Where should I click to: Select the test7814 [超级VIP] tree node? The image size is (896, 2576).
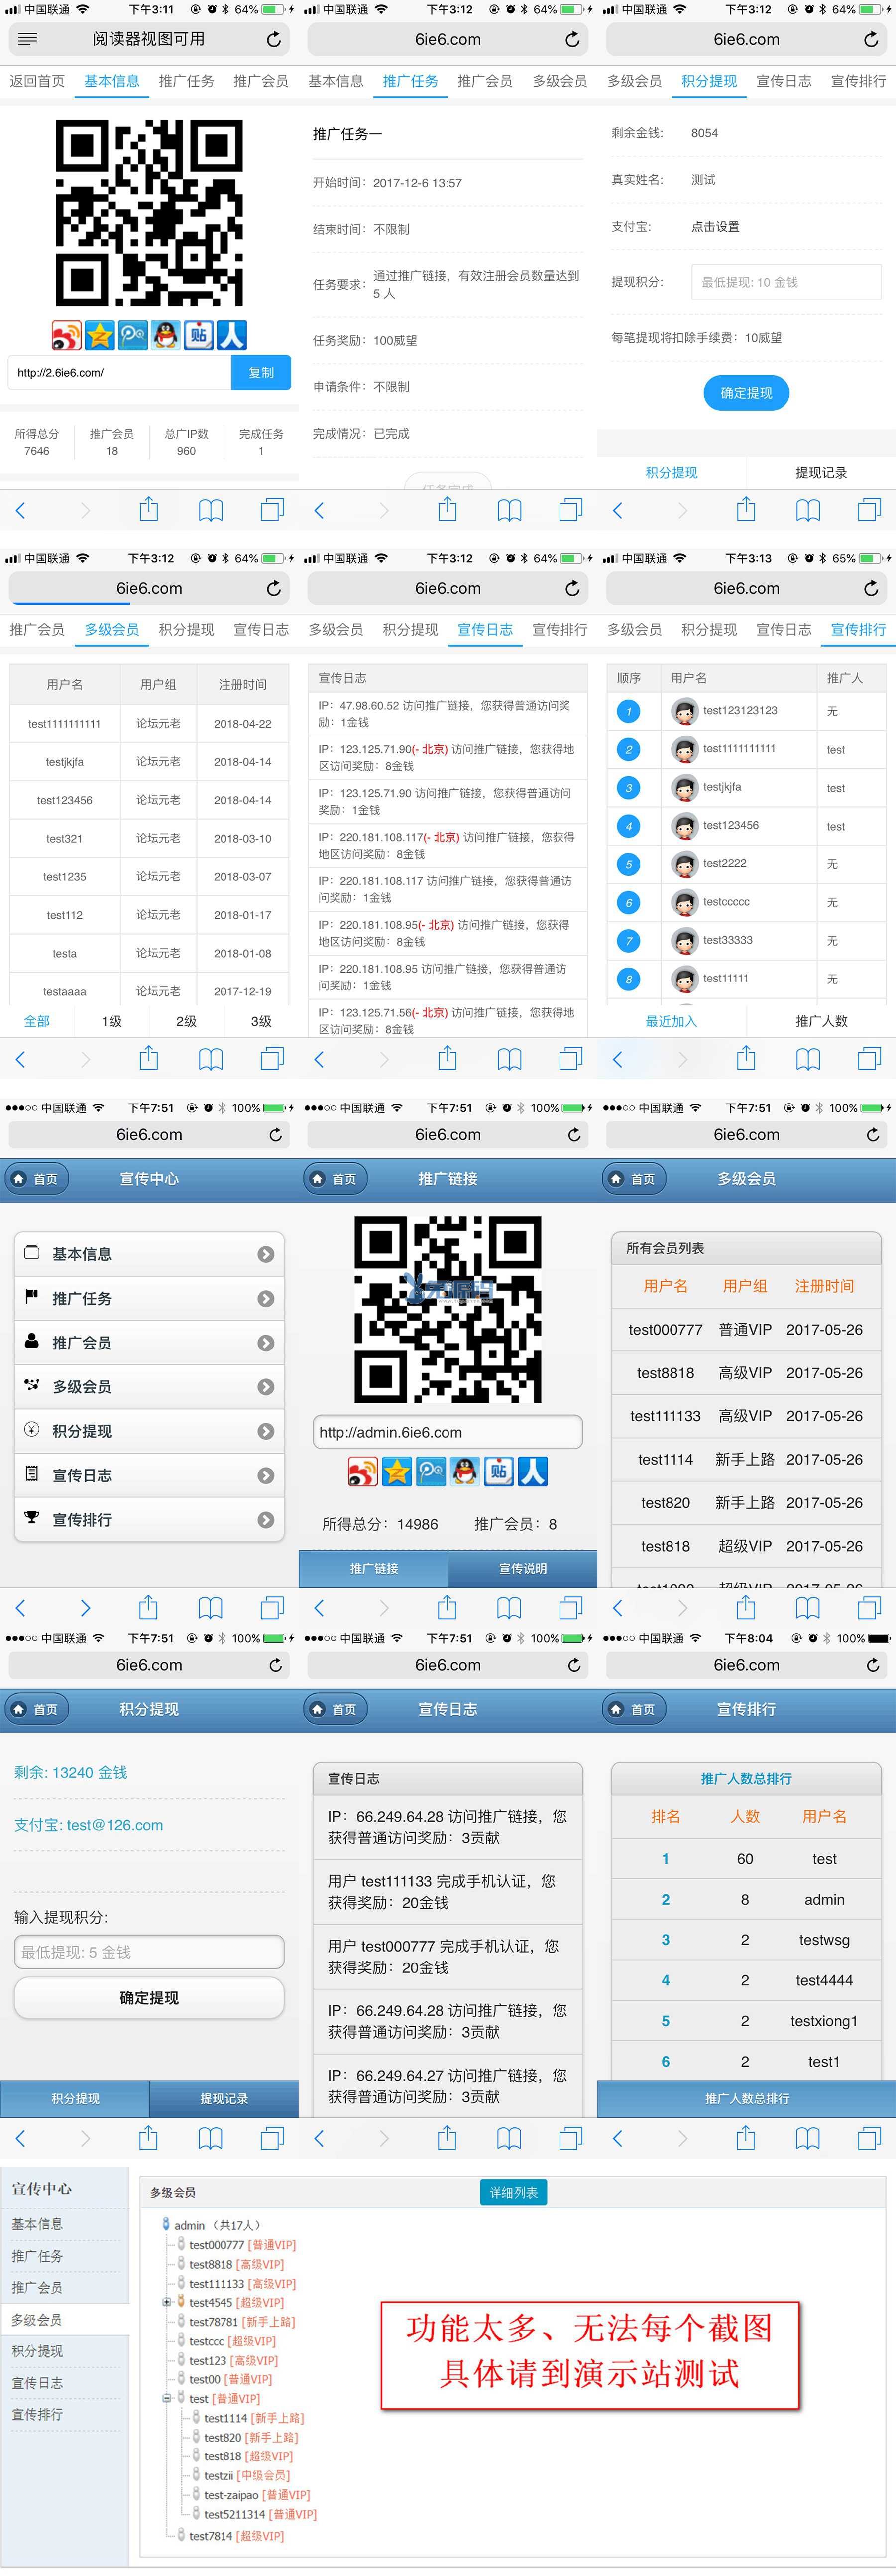236,2535
